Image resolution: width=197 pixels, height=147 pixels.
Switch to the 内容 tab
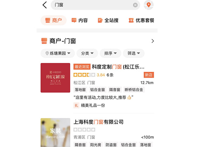point(80,20)
